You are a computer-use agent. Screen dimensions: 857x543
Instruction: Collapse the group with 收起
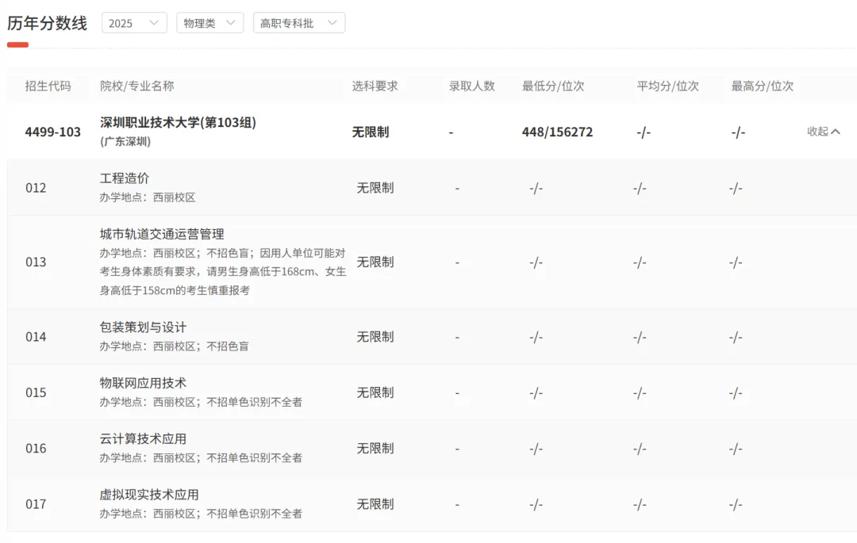click(823, 132)
